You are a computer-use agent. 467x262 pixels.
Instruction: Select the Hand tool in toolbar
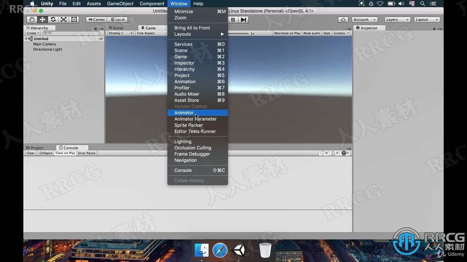32,20
